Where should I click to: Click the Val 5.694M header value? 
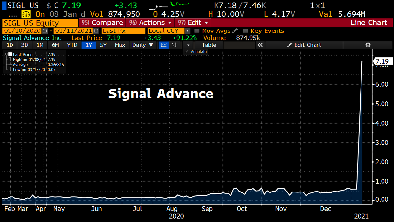click(x=343, y=14)
